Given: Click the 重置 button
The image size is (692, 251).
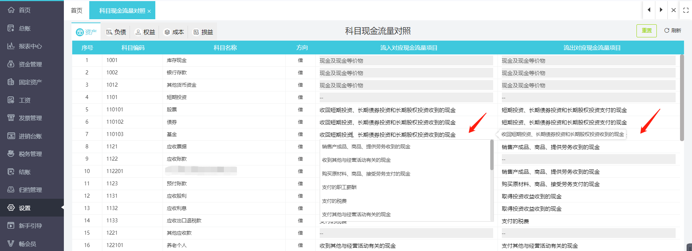Looking at the screenshot, I should (646, 31).
